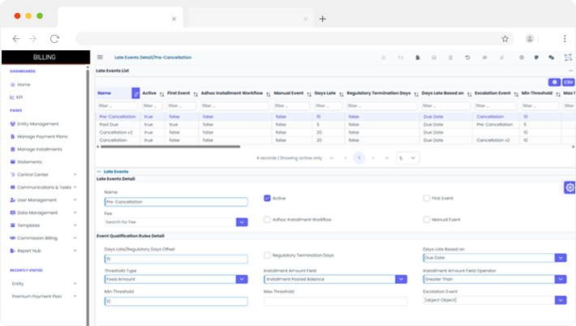Open the browser three-dot menu
This screenshot has height=326, width=576.
(565, 39)
